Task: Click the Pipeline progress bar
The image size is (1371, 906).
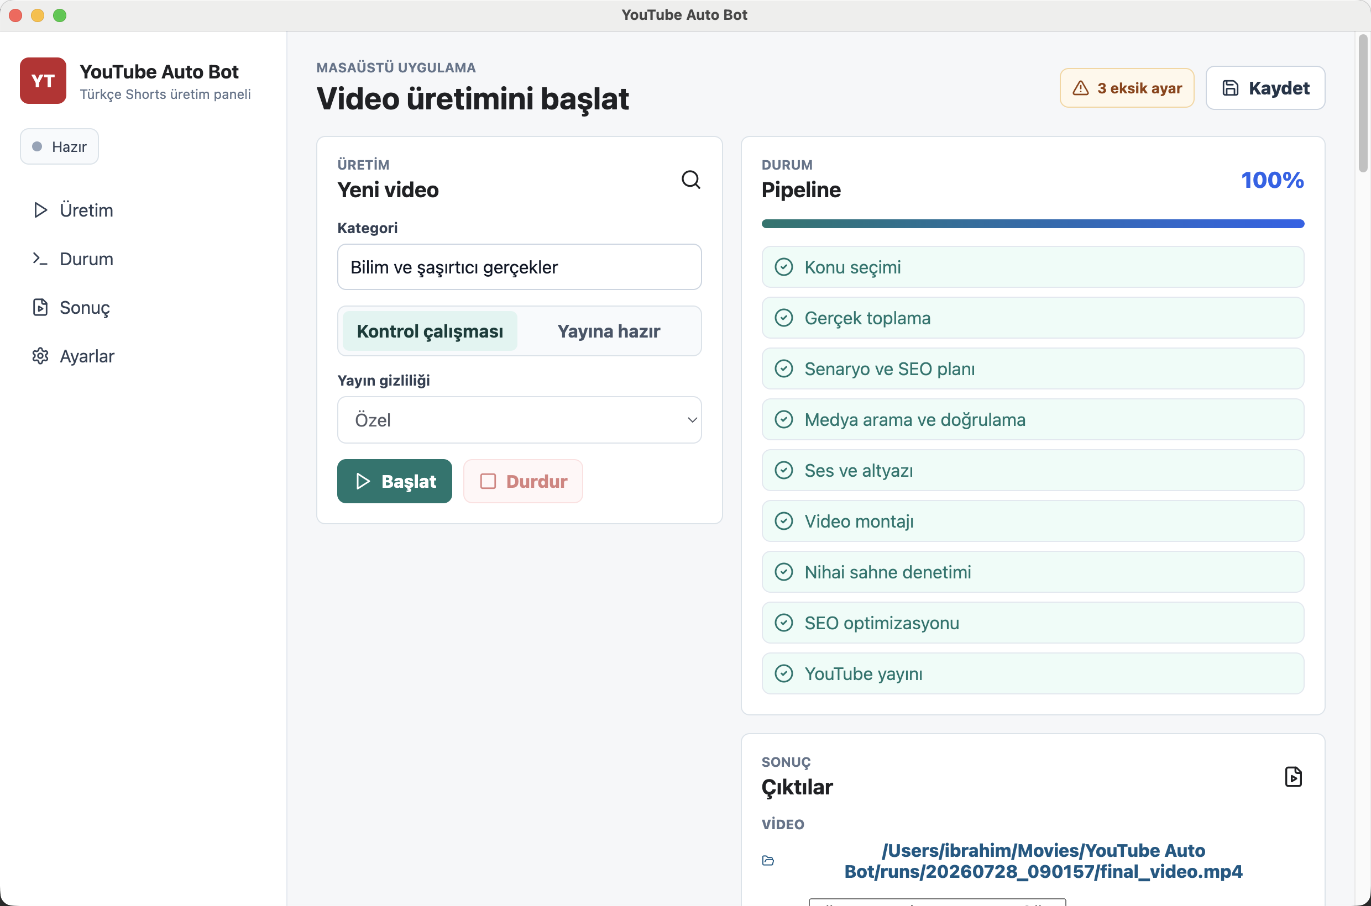Action: coord(1032,224)
